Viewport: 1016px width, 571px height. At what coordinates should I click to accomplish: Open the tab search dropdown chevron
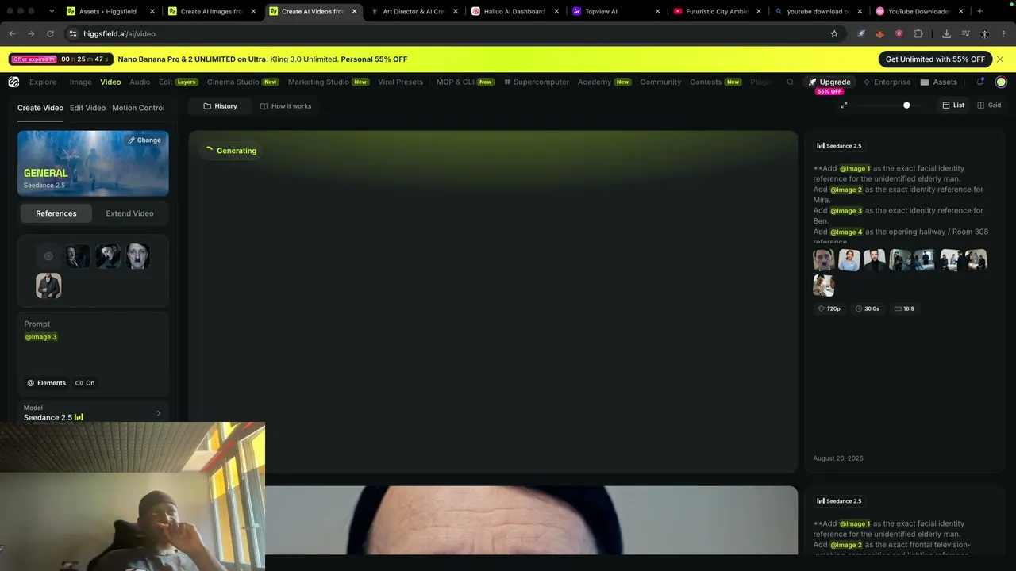[x=52, y=12]
